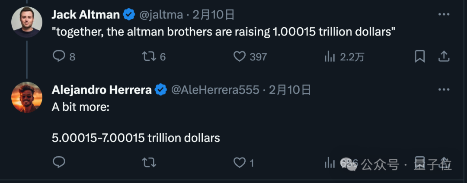Open more options for Alejandro Herrera's tweet
The image size is (467, 183).
444,90
